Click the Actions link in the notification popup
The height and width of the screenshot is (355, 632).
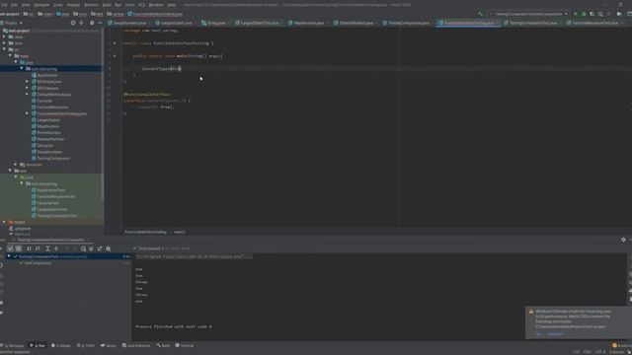coord(555,334)
